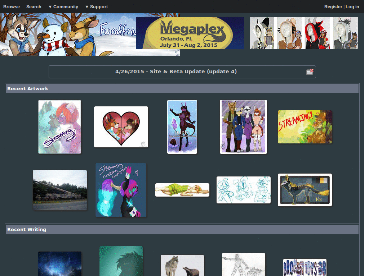Image resolution: width=369 pixels, height=276 pixels.
Task: Open the purple S.H.A.D.E.S artwork
Action: [182, 126]
